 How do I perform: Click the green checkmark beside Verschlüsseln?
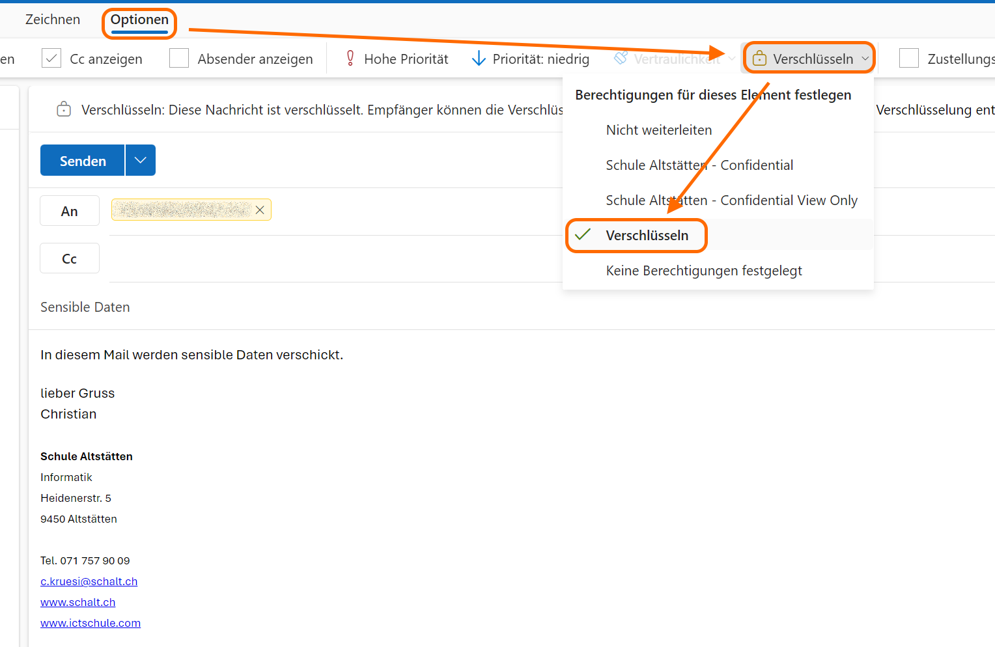click(583, 235)
